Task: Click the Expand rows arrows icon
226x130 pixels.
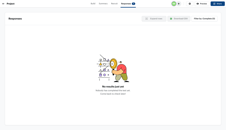Action: pyautogui.click(x=147, y=19)
